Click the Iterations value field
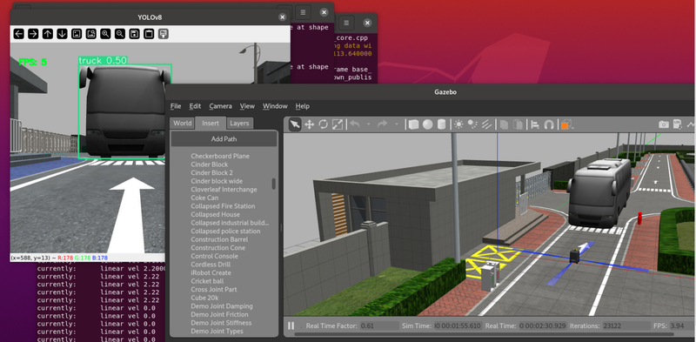696x342 pixels. [x=626, y=325]
